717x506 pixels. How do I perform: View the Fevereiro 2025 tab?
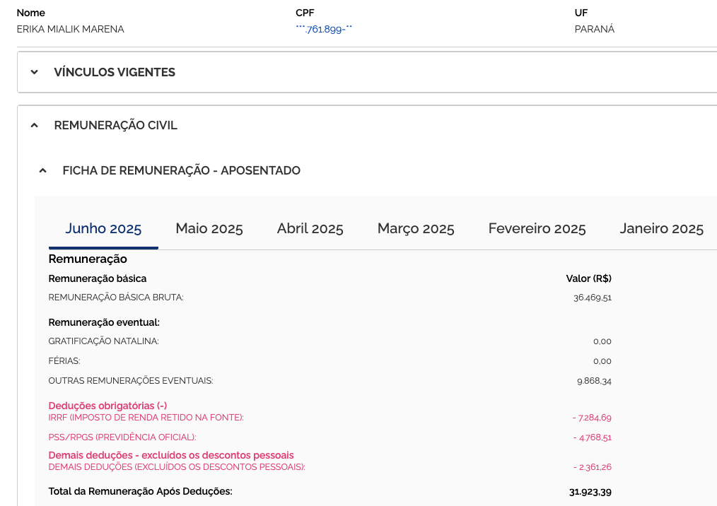537,228
